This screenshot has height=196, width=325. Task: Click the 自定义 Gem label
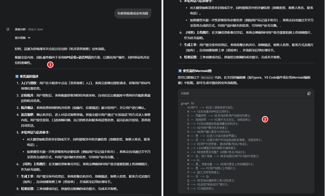[36, 30]
